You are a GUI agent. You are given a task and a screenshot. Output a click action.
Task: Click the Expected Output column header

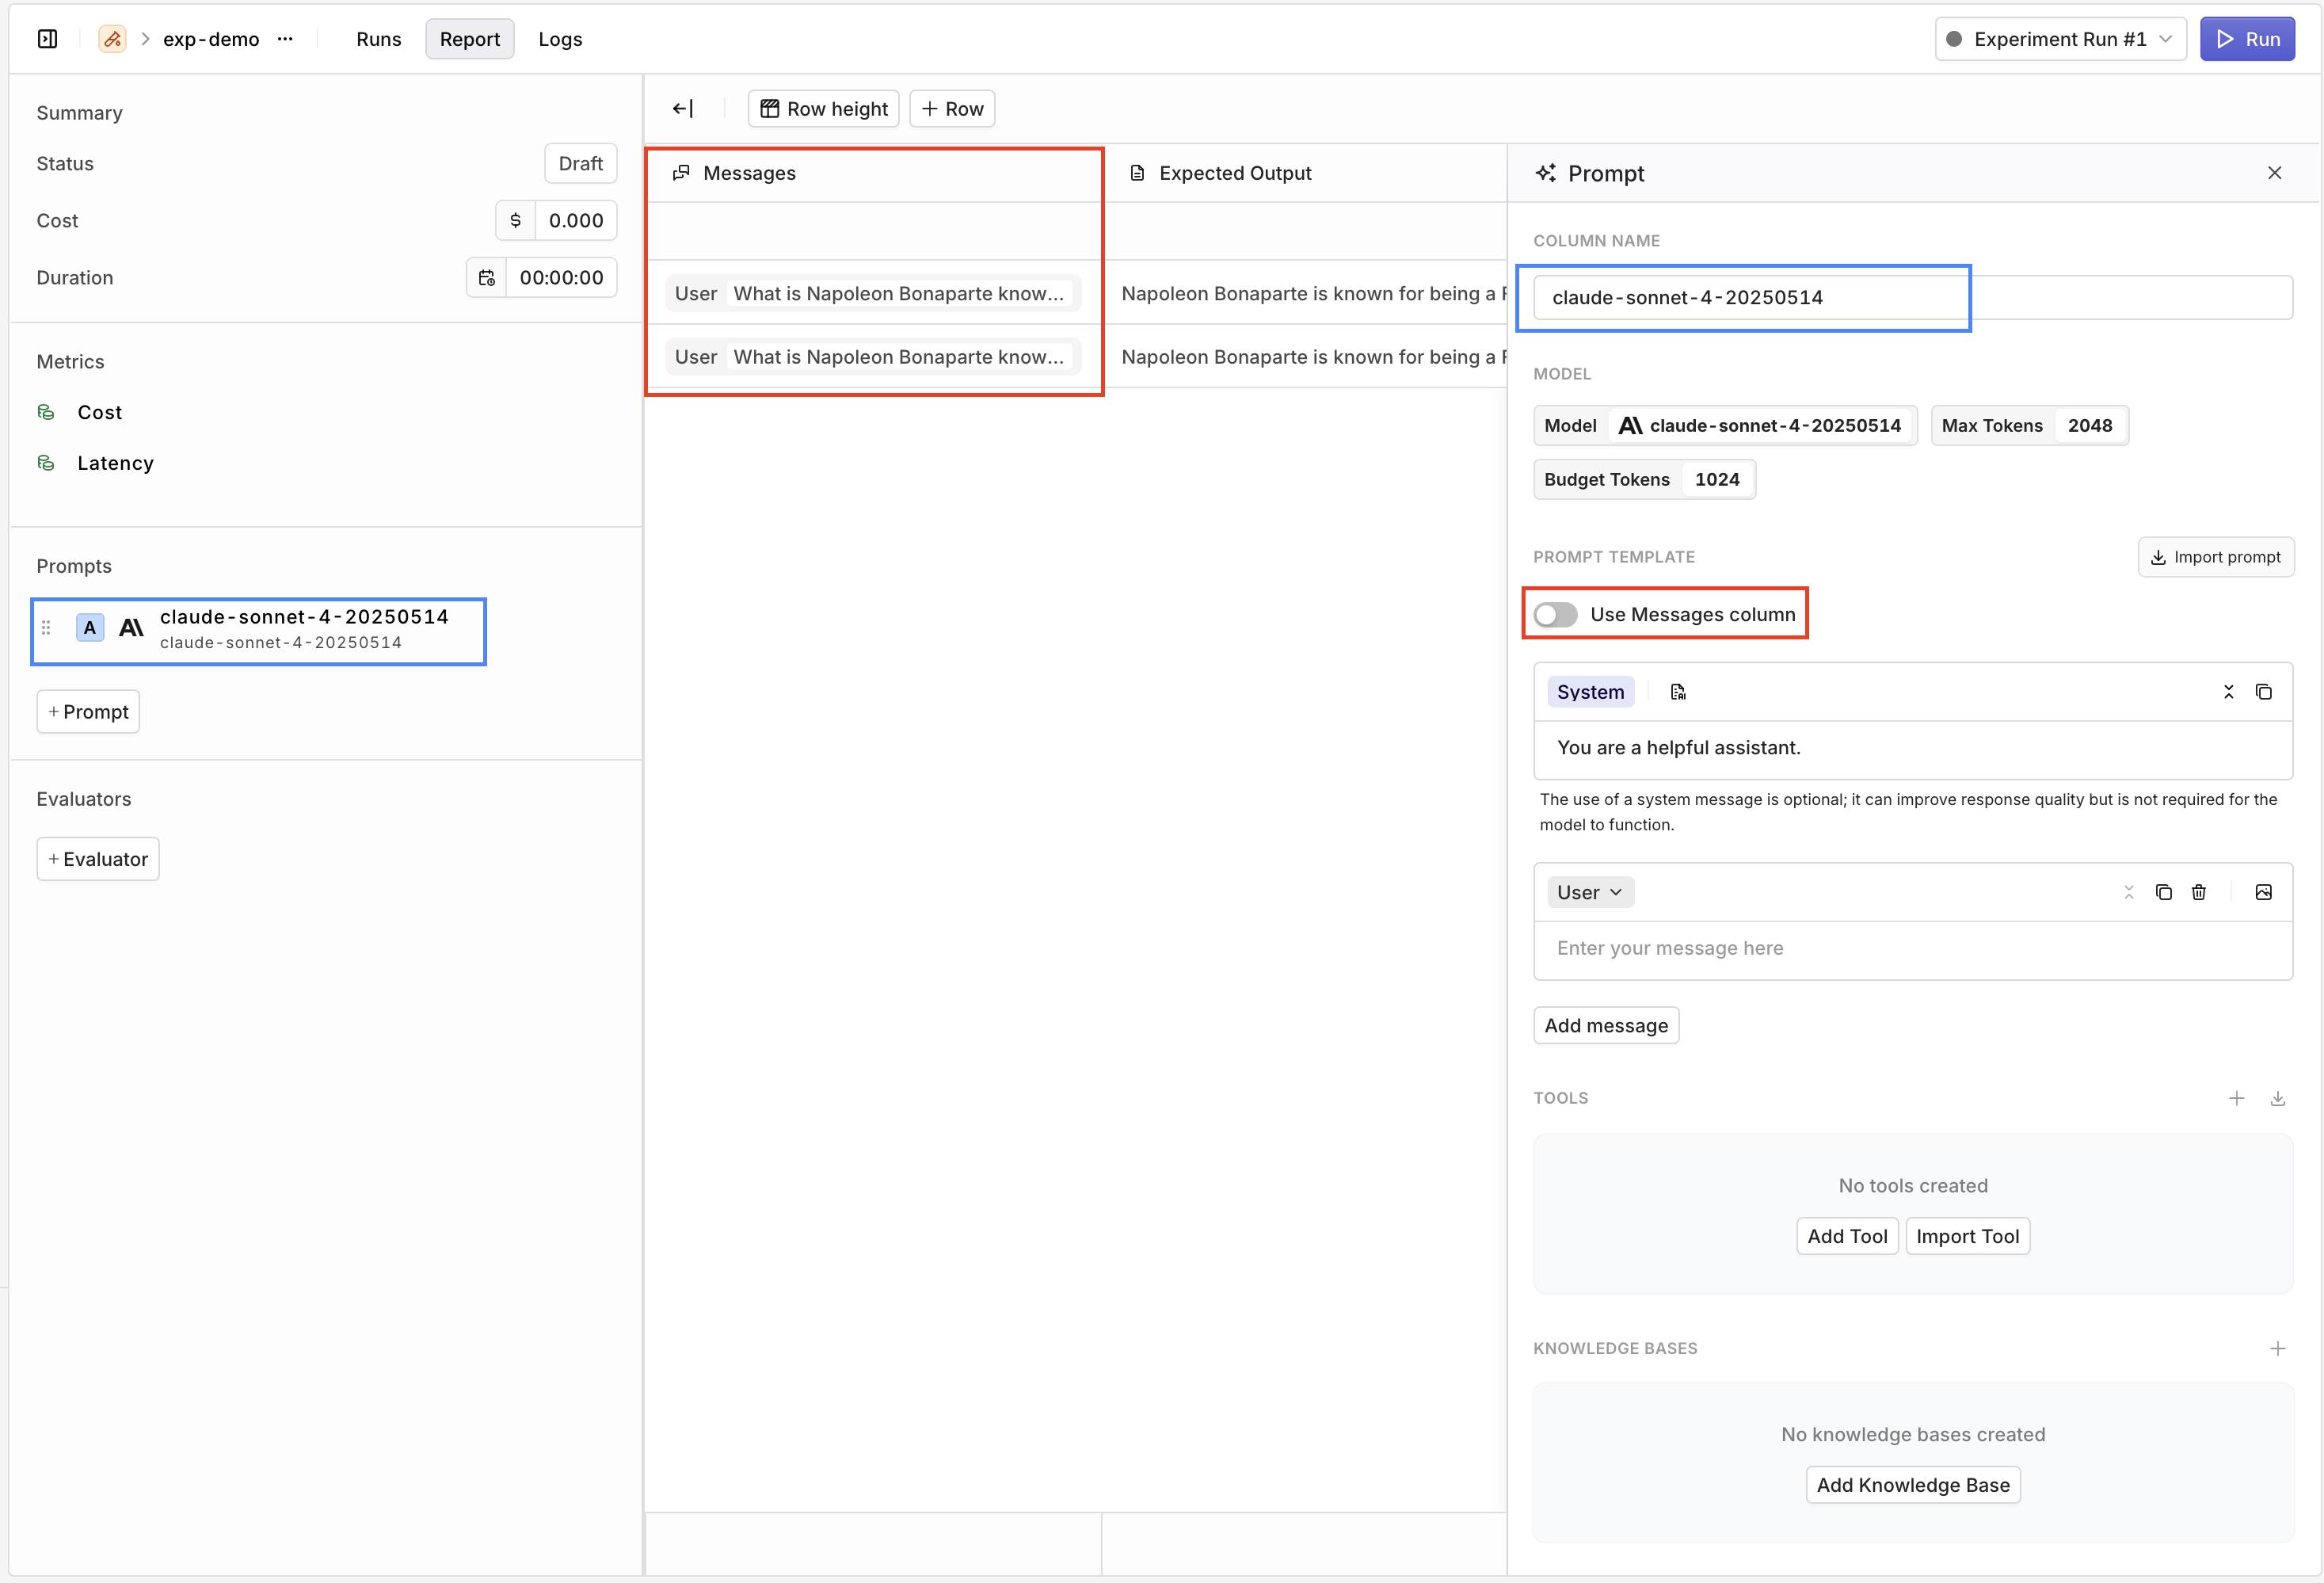[1305, 173]
